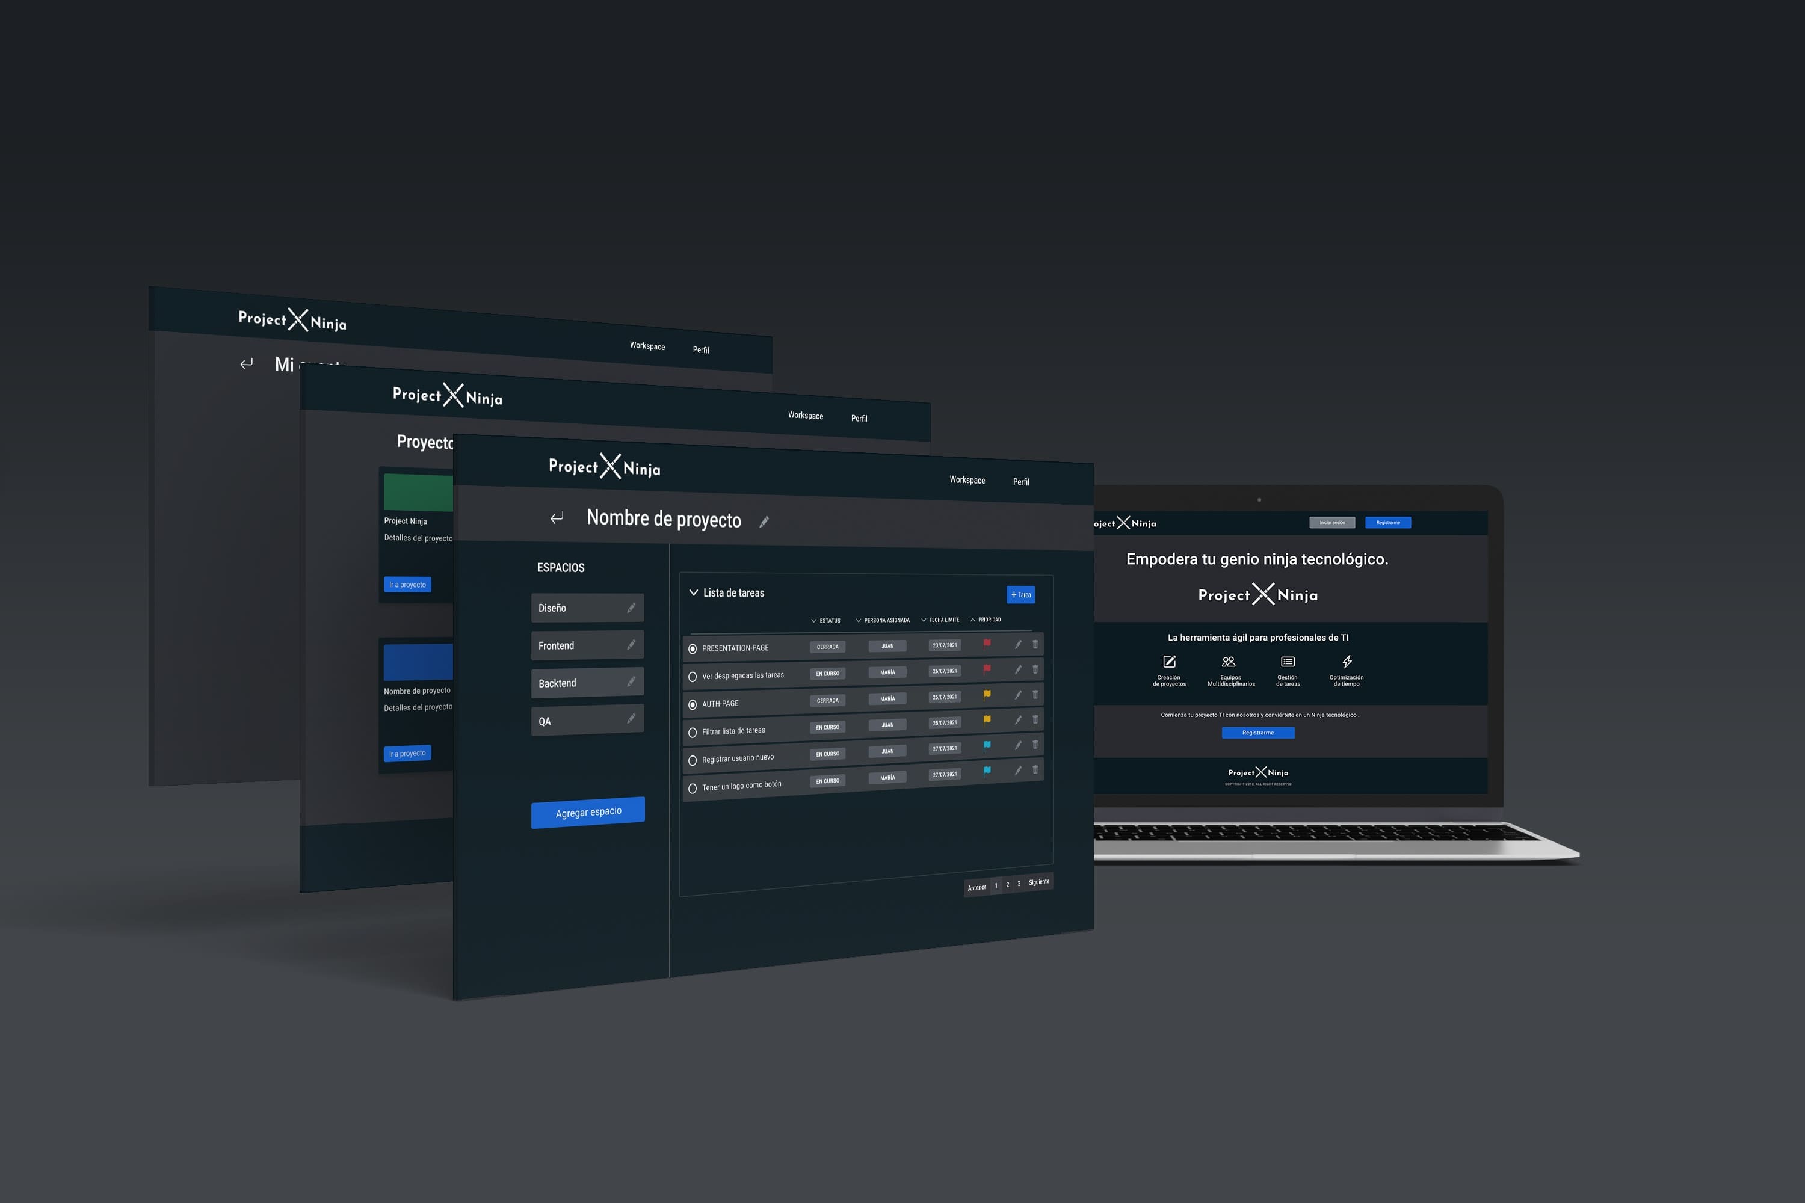The image size is (1805, 1203).
Task: Edit the Diseño space pencil icon
Action: 631,608
